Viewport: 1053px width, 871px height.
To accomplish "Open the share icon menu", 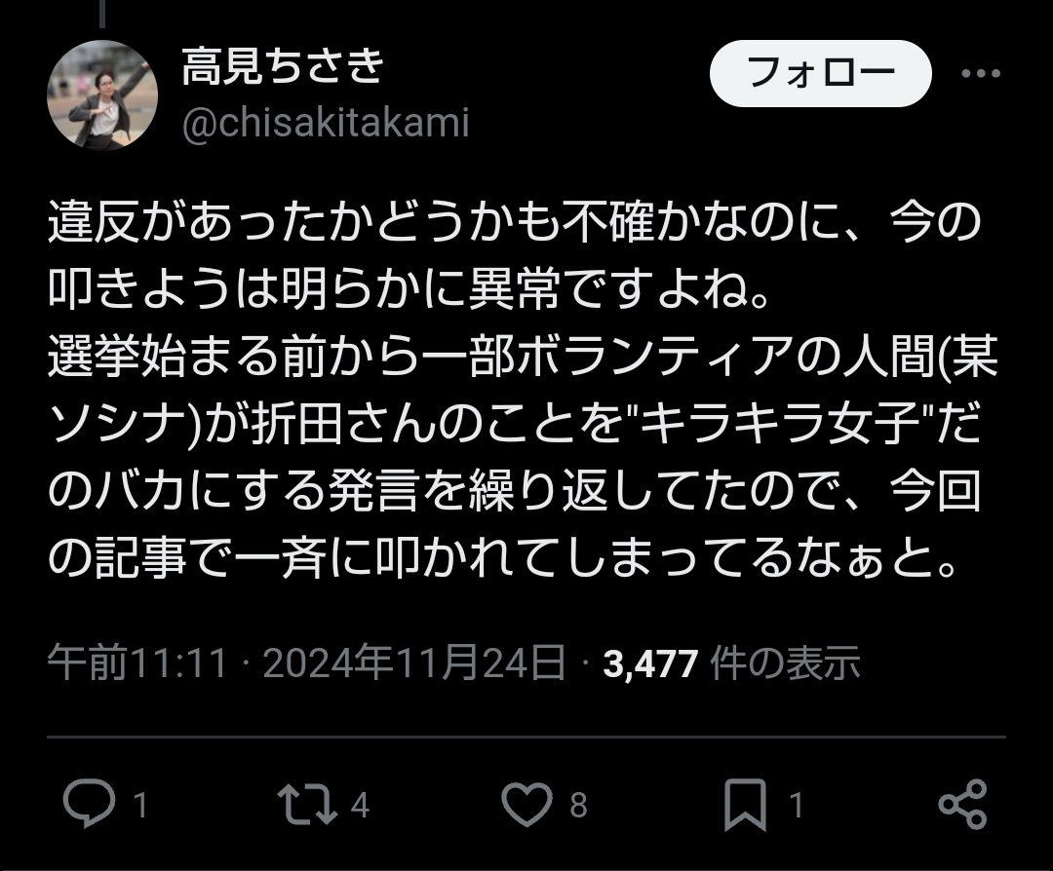I will point(962,804).
